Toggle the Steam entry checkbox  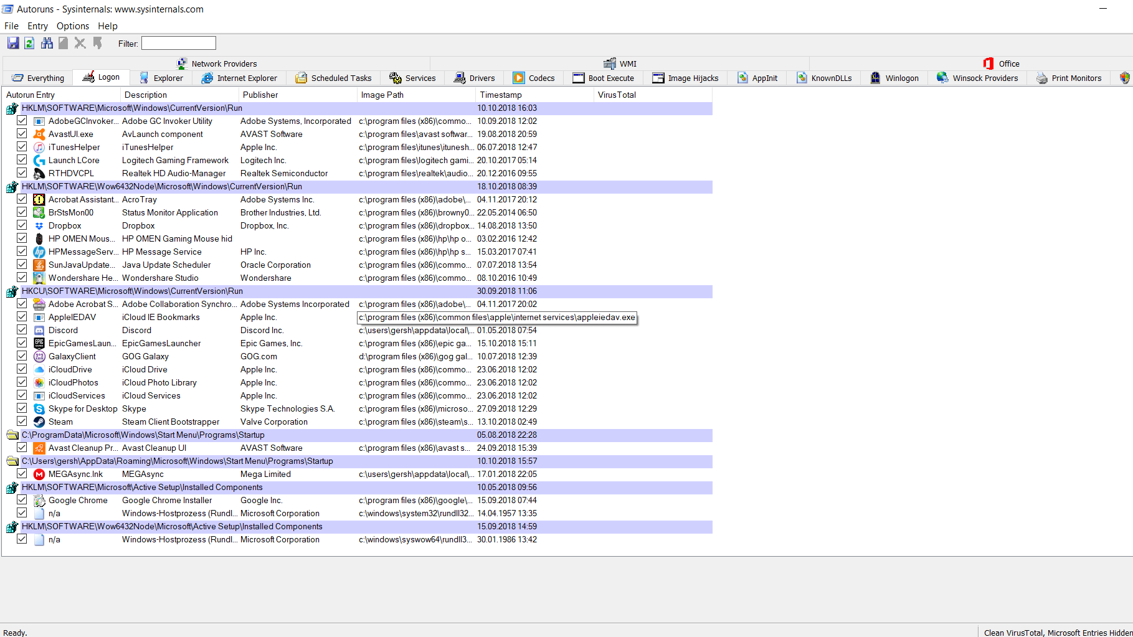(22, 422)
